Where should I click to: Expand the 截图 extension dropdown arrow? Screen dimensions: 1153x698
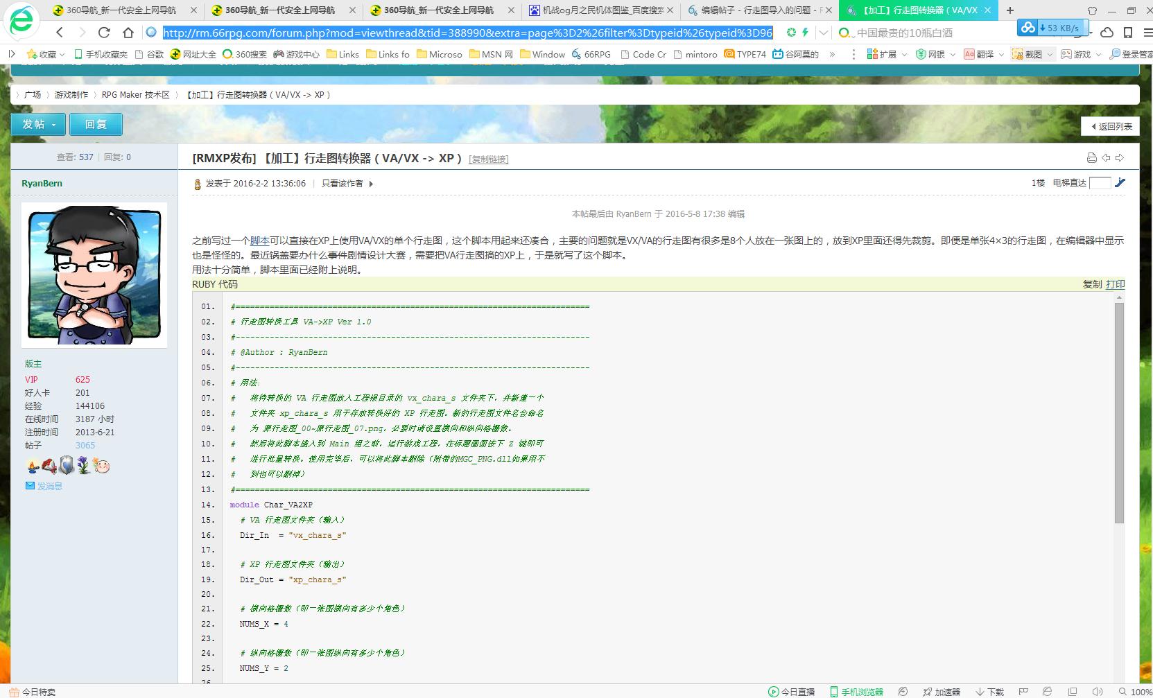[x=1050, y=54]
